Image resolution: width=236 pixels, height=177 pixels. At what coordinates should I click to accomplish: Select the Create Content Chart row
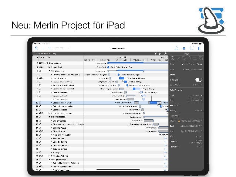click(x=58, y=103)
